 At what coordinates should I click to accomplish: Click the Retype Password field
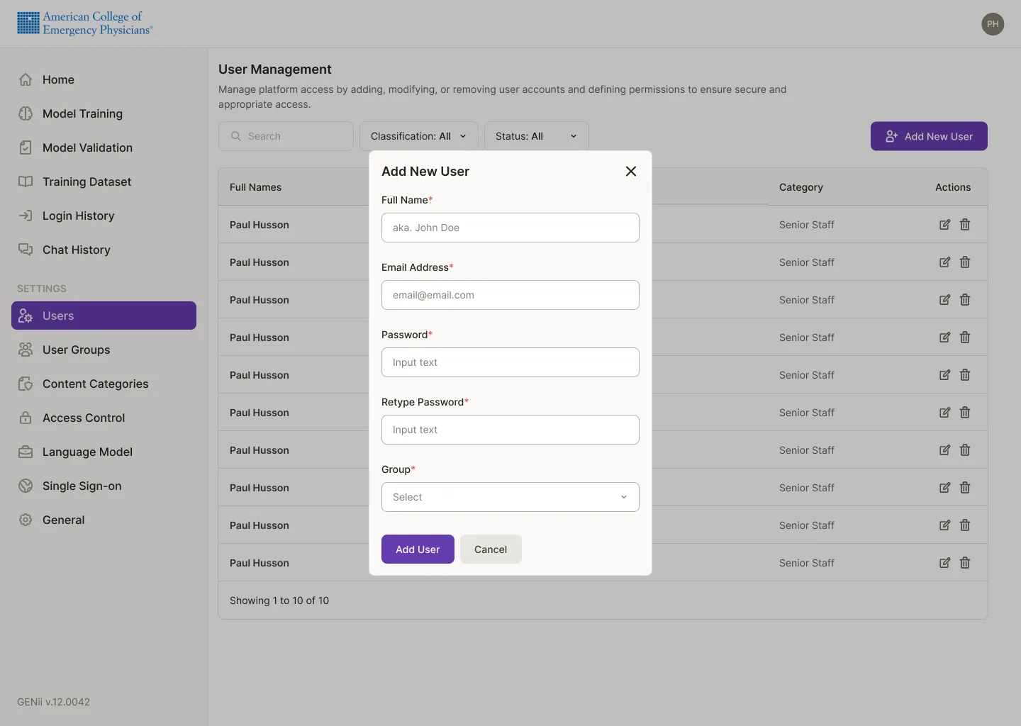tap(510, 430)
